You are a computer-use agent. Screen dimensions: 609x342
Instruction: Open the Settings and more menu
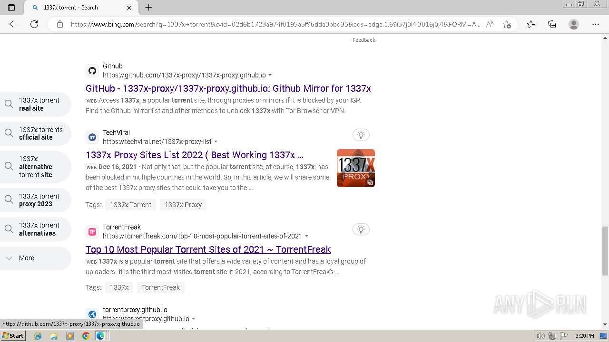[x=596, y=24]
